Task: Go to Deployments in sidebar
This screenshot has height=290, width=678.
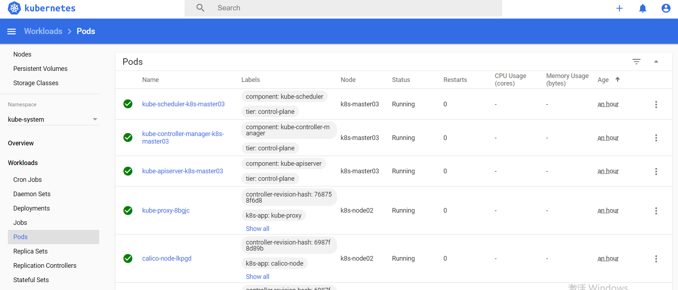Action: (x=32, y=208)
